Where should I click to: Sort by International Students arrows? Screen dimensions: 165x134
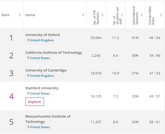pos(142,15)
